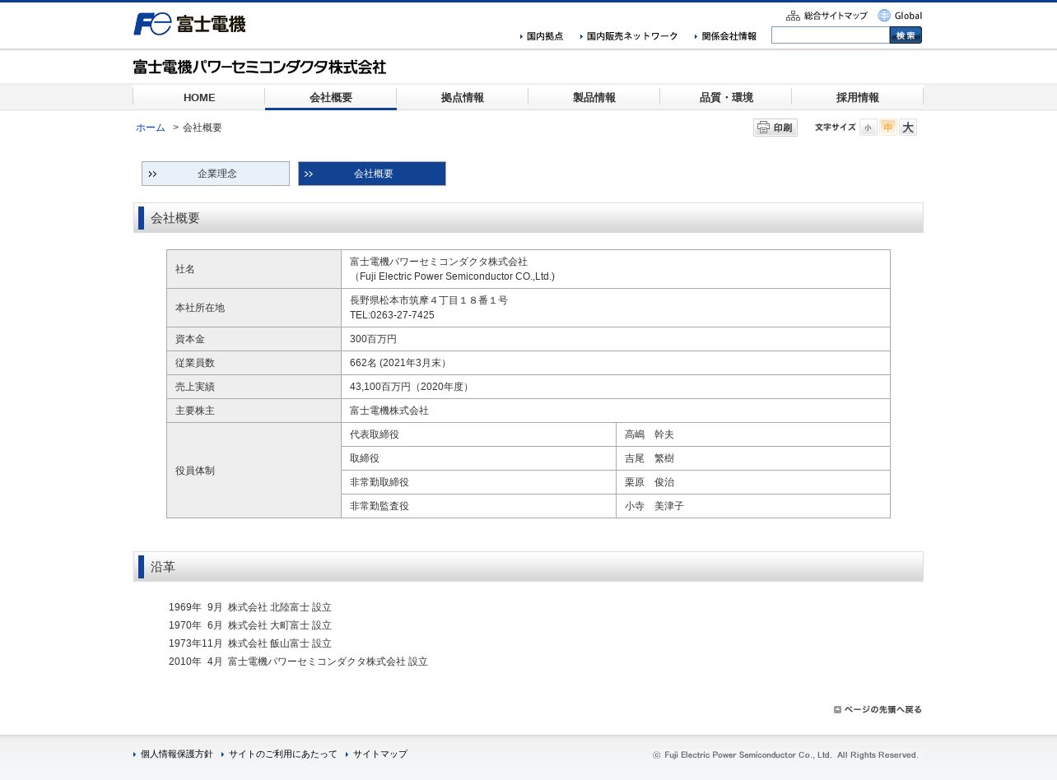
Task: Click the 2010年 4月 history line
Action: [298, 662]
